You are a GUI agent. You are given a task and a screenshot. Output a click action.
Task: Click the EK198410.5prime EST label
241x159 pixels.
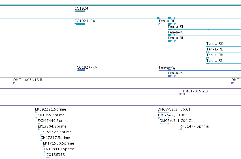tap(59, 149)
